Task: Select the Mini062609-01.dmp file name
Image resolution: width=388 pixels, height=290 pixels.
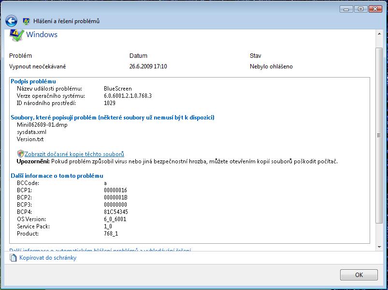Action: point(37,124)
